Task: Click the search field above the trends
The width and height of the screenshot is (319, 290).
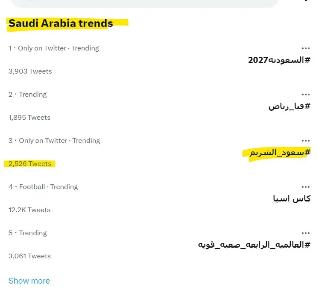Action: coord(144,3)
